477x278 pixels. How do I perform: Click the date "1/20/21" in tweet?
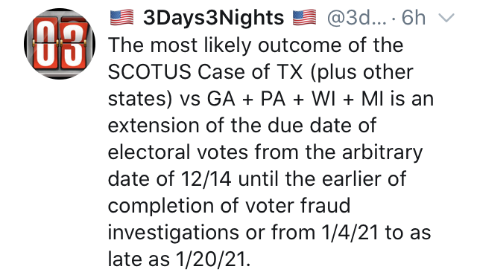(210, 260)
